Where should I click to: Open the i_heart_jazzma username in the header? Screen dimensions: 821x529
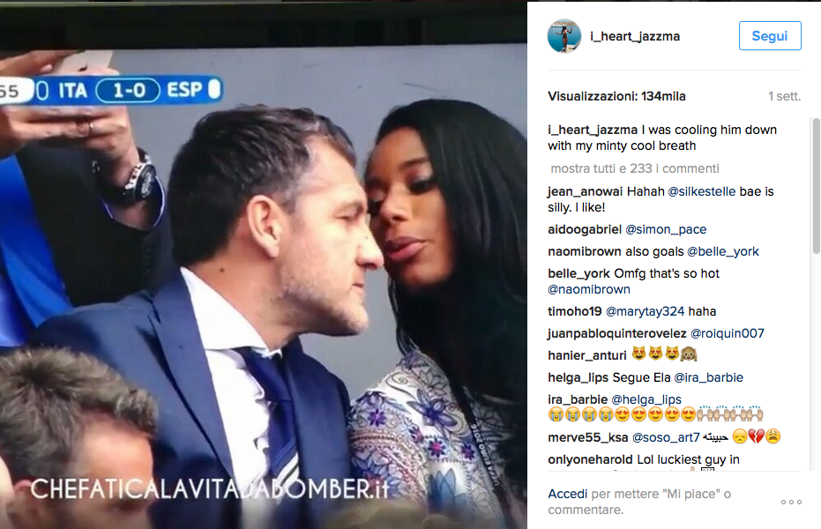coord(635,36)
